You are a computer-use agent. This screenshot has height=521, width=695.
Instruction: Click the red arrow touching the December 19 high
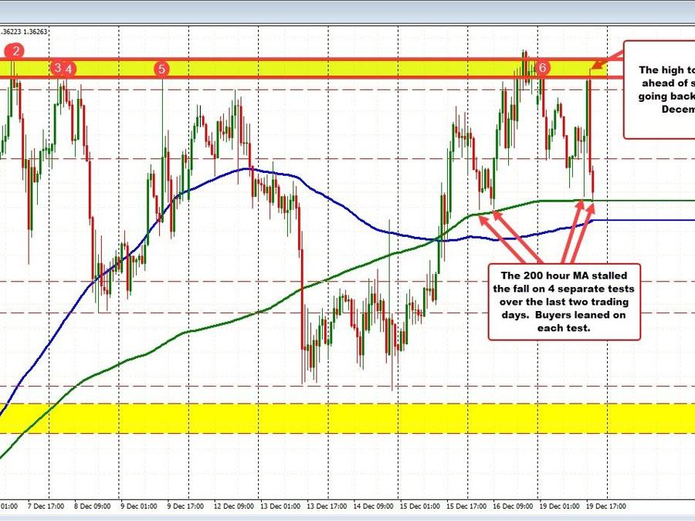click(598, 66)
